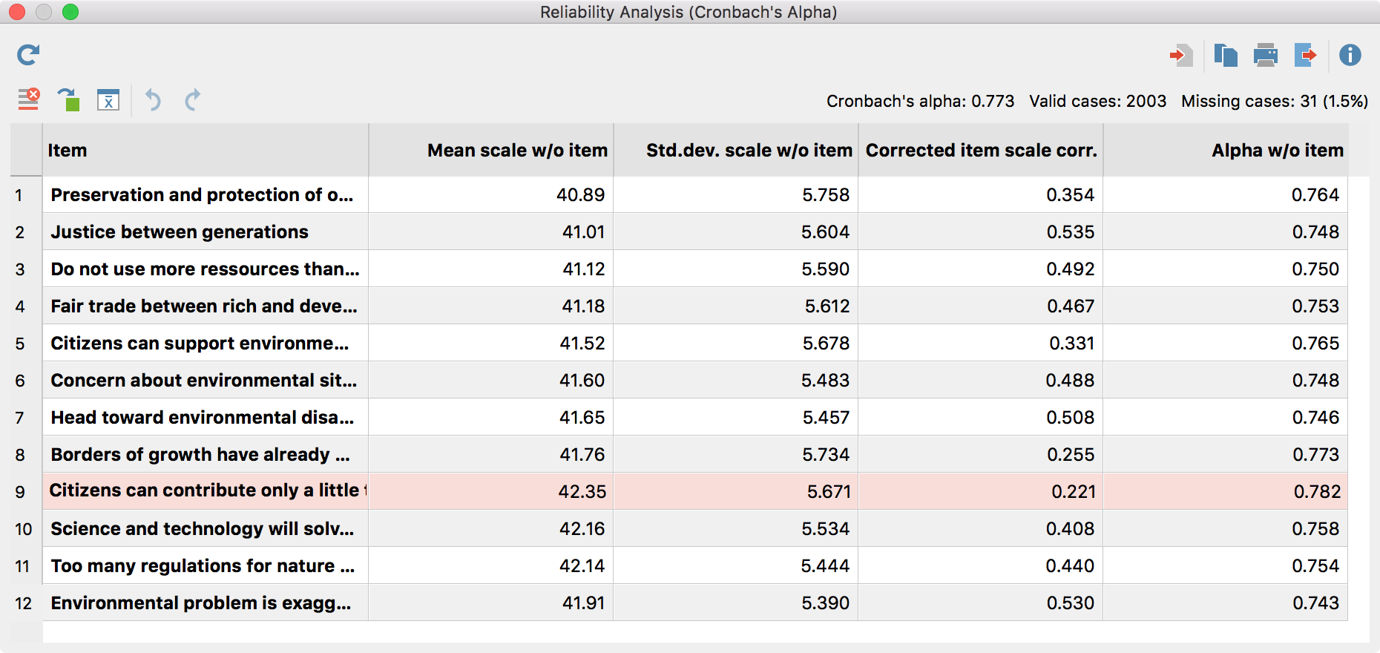Viewport: 1380px width, 653px height.
Task: Click the std. dev. value 5.390
Action: click(x=825, y=603)
